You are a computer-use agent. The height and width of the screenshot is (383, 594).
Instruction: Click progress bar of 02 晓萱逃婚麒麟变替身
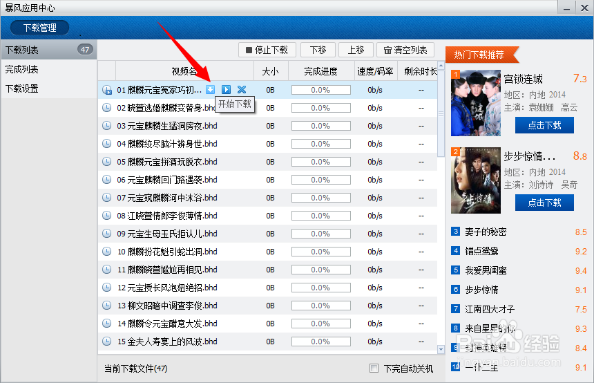(321, 108)
